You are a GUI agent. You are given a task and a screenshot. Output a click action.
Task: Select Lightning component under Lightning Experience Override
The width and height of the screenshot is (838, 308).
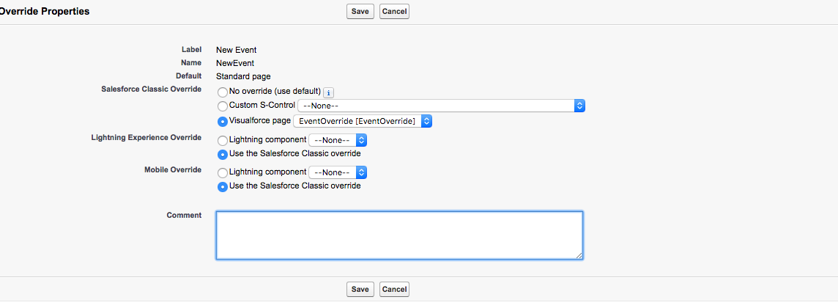pyautogui.click(x=223, y=140)
